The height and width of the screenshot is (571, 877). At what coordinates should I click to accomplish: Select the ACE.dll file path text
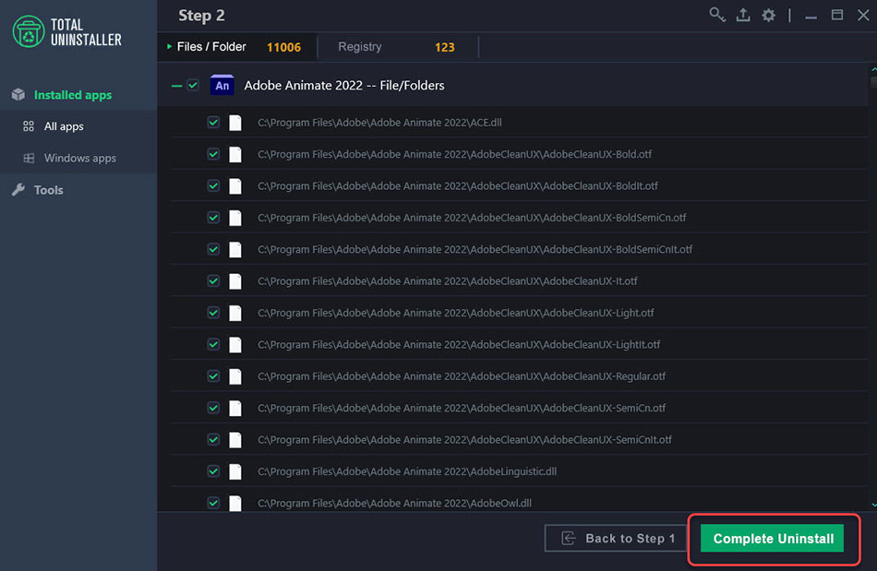click(x=379, y=123)
